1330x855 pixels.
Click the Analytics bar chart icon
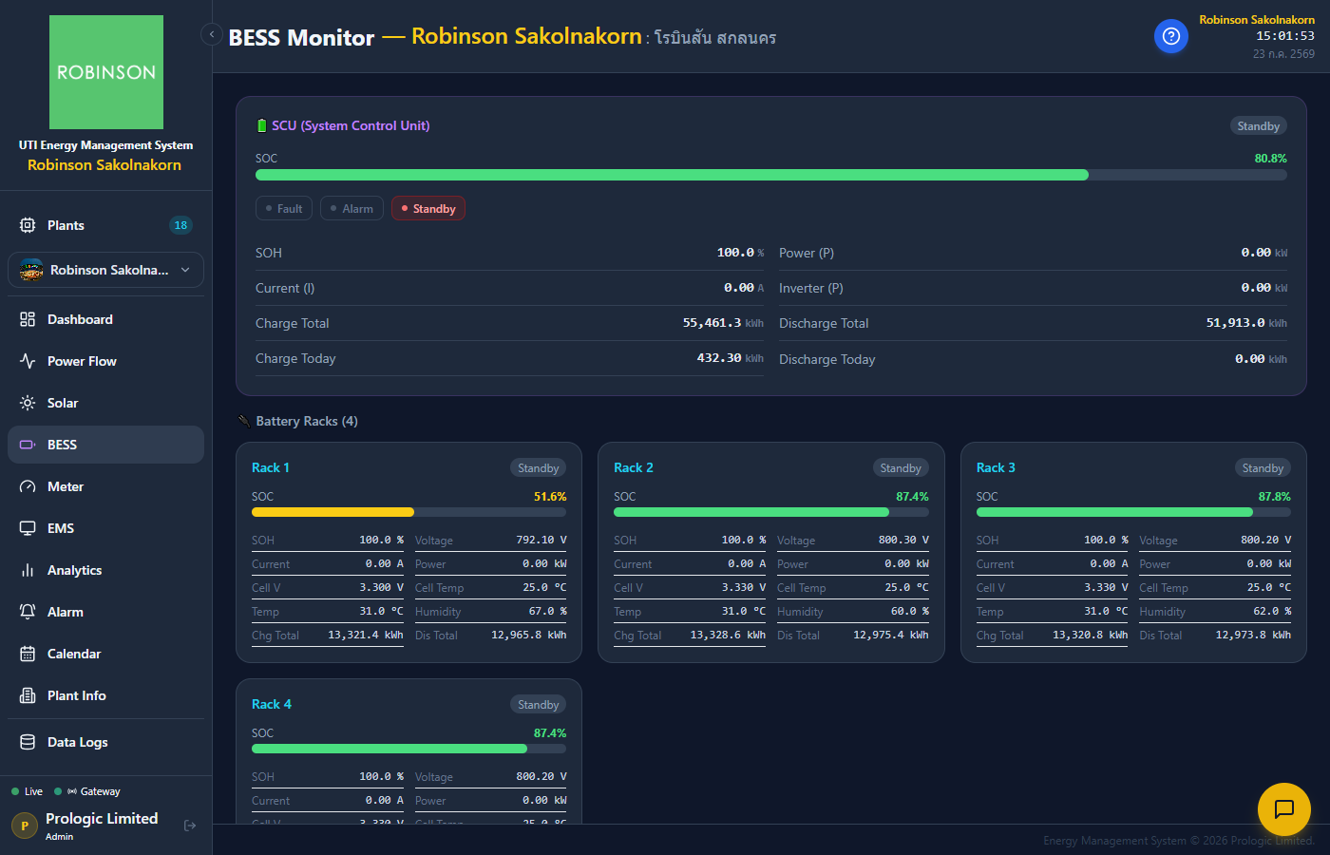tap(28, 570)
